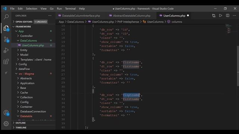Open the View menu
239x134 pixels.
(43, 9)
